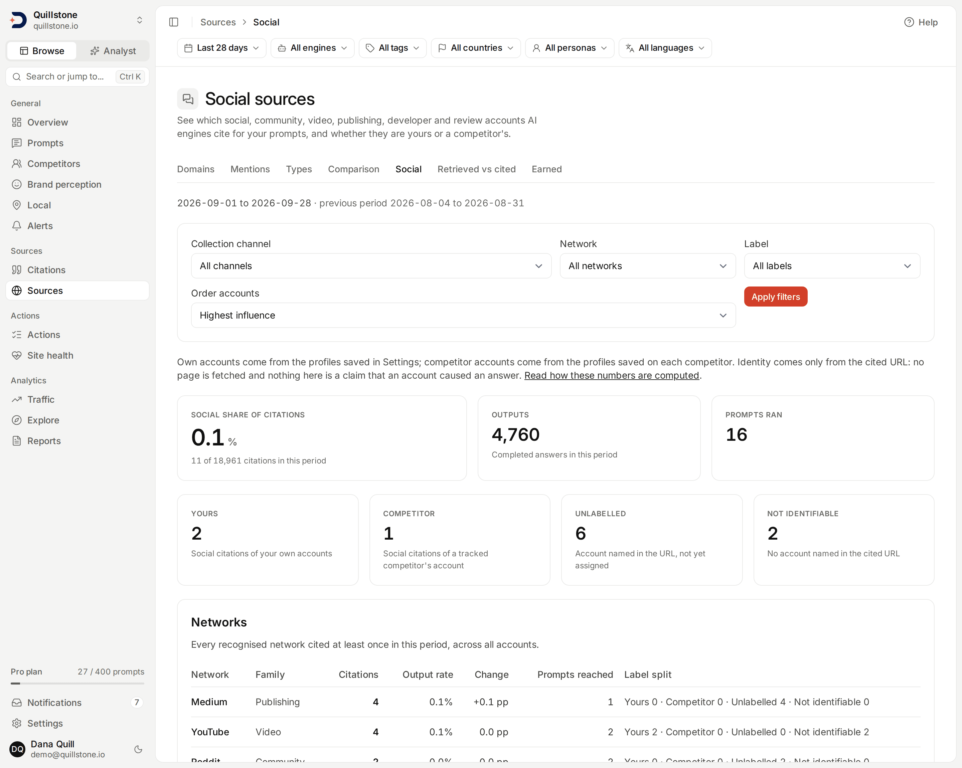Go to Prompts in sidebar
This screenshot has width=962, height=768.
click(x=77, y=143)
